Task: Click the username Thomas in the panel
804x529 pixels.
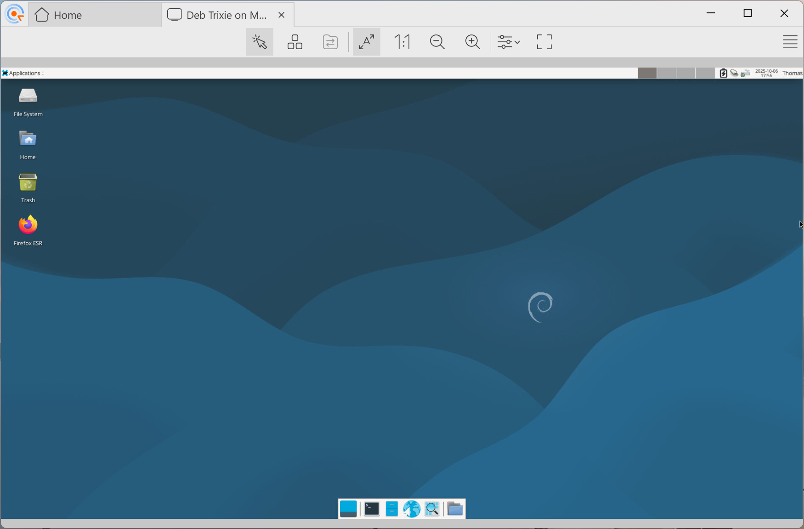Action: 792,73
